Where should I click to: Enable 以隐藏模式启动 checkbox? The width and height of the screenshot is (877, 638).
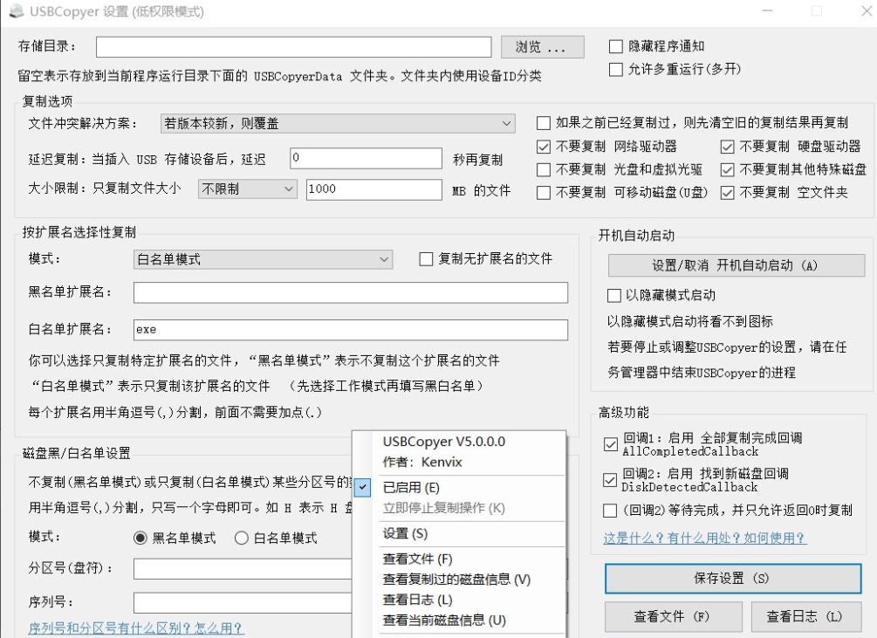pyautogui.click(x=613, y=295)
